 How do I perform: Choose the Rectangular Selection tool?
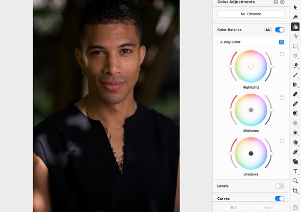(295, 46)
